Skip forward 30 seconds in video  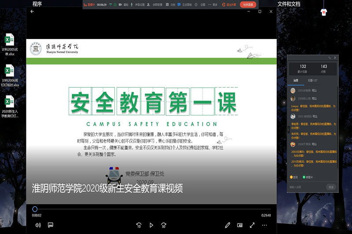[x=164, y=225]
